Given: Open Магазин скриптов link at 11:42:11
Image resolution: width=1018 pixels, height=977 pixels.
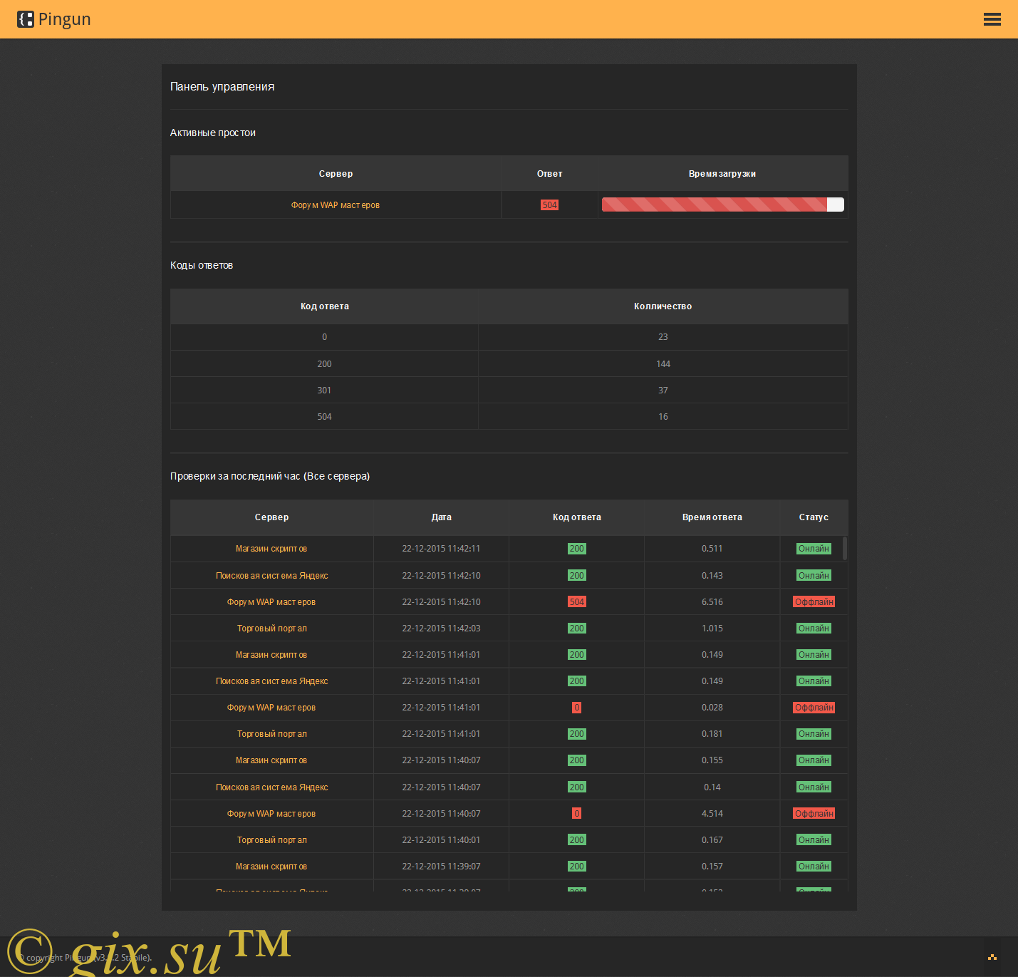Looking at the screenshot, I should pos(271,549).
